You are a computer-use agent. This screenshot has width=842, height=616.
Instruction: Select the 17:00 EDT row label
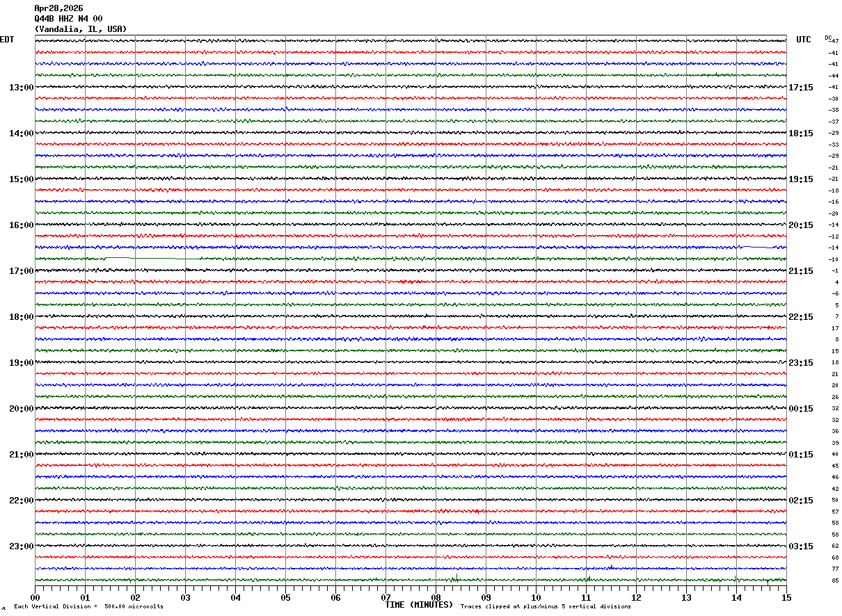21,271
